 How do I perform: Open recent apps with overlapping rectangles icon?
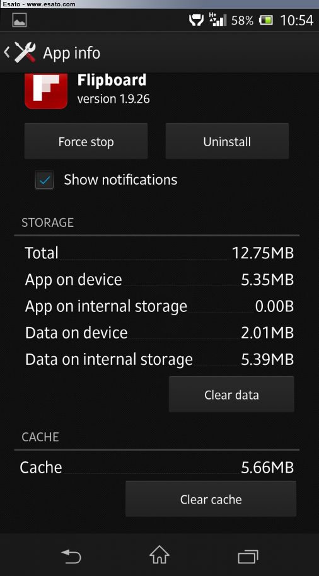(x=248, y=556)
